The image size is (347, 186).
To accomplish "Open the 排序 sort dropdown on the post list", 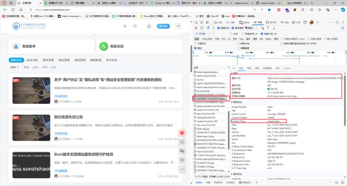I will point(15,67).
